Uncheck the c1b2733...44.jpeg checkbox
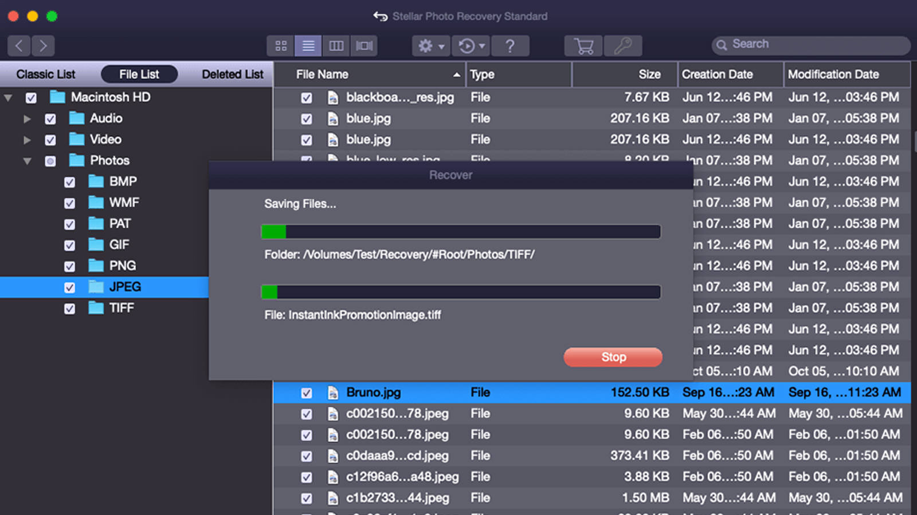The image size is (917, 515). 307,498
